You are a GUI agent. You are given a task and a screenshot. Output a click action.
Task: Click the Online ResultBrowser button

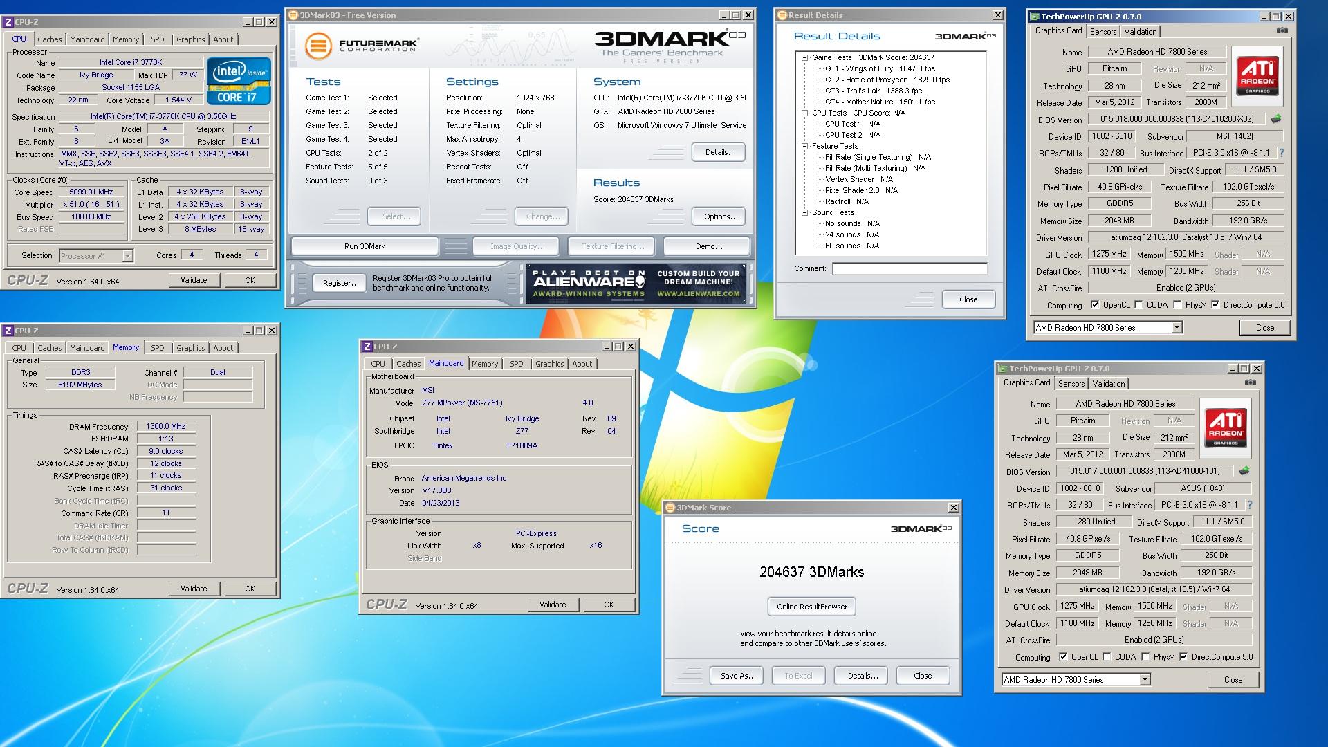[x=811, y=607]
